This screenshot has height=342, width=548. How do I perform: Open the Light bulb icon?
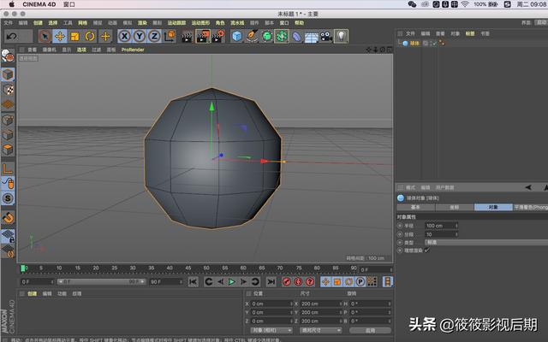[x=341, y=36]
